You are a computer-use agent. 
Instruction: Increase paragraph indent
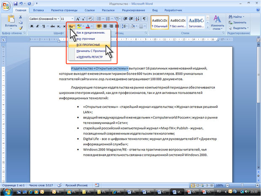(x=131, y=19)
